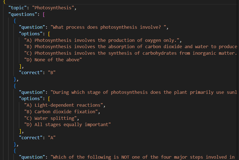The height and width of the screenshot is (160, 239).
Task: Click the "options" key in the second question
Action: pos(29,99)
